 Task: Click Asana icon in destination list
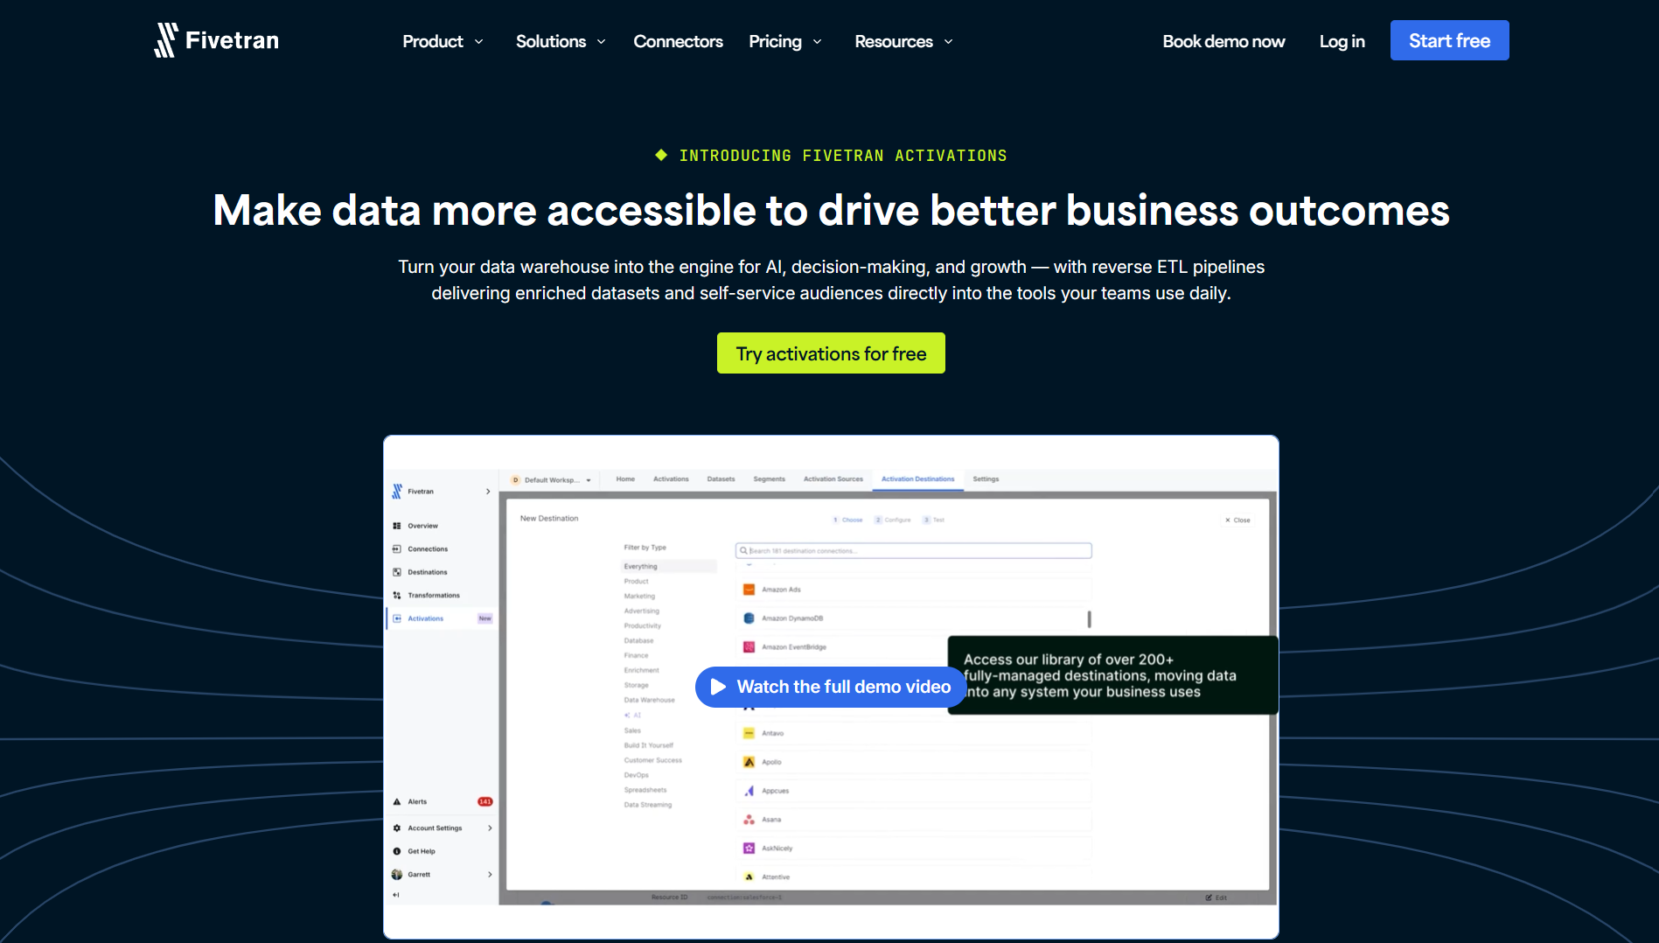pos(749,820)
